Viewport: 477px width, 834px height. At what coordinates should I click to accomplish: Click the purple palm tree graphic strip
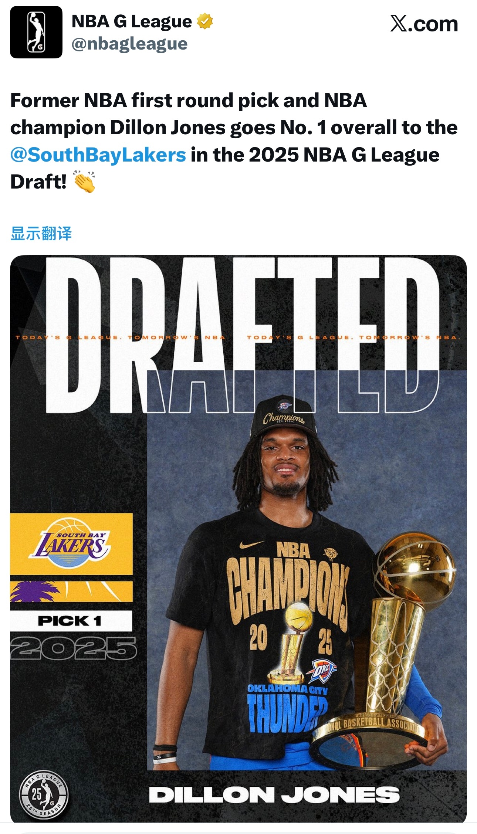(71, 591)
